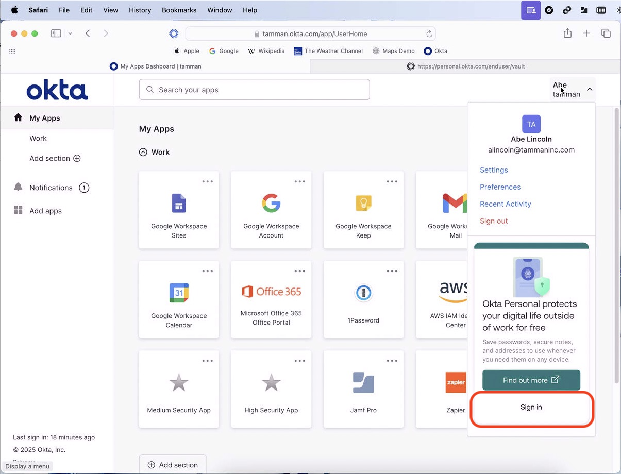Open Maps Demo bookmark
Image resolution: width=621 pixels, height=474 pixels.
click(x=393, y=51)
